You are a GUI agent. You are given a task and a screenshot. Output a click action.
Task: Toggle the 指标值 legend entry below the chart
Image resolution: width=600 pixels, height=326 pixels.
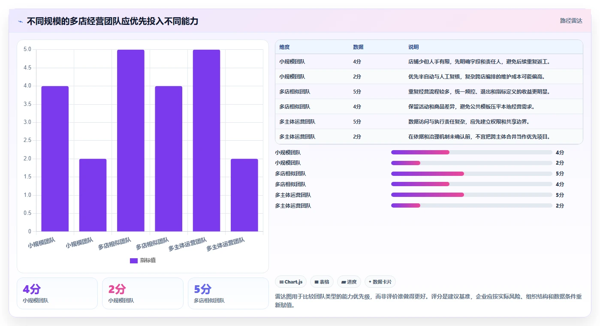pyautogui.click(x=143, y=260)
